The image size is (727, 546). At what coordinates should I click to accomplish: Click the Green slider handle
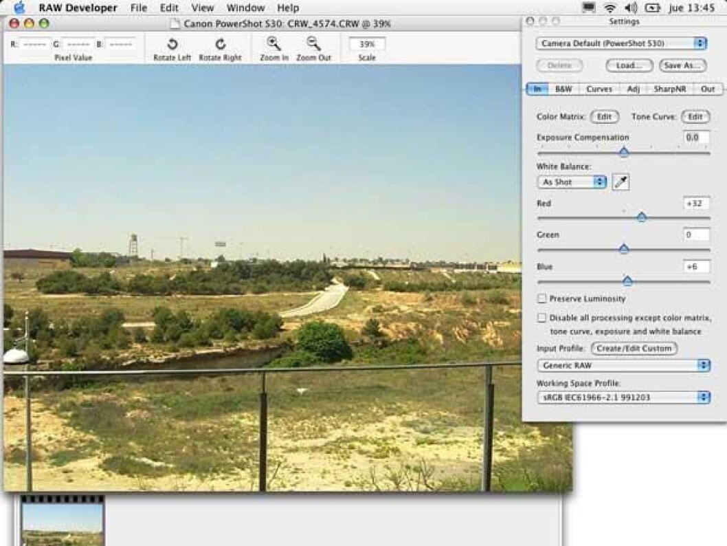(x=624, y=249)
